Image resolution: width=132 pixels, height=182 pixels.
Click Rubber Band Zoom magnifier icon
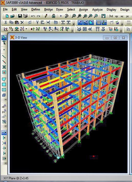click(74, 16)
